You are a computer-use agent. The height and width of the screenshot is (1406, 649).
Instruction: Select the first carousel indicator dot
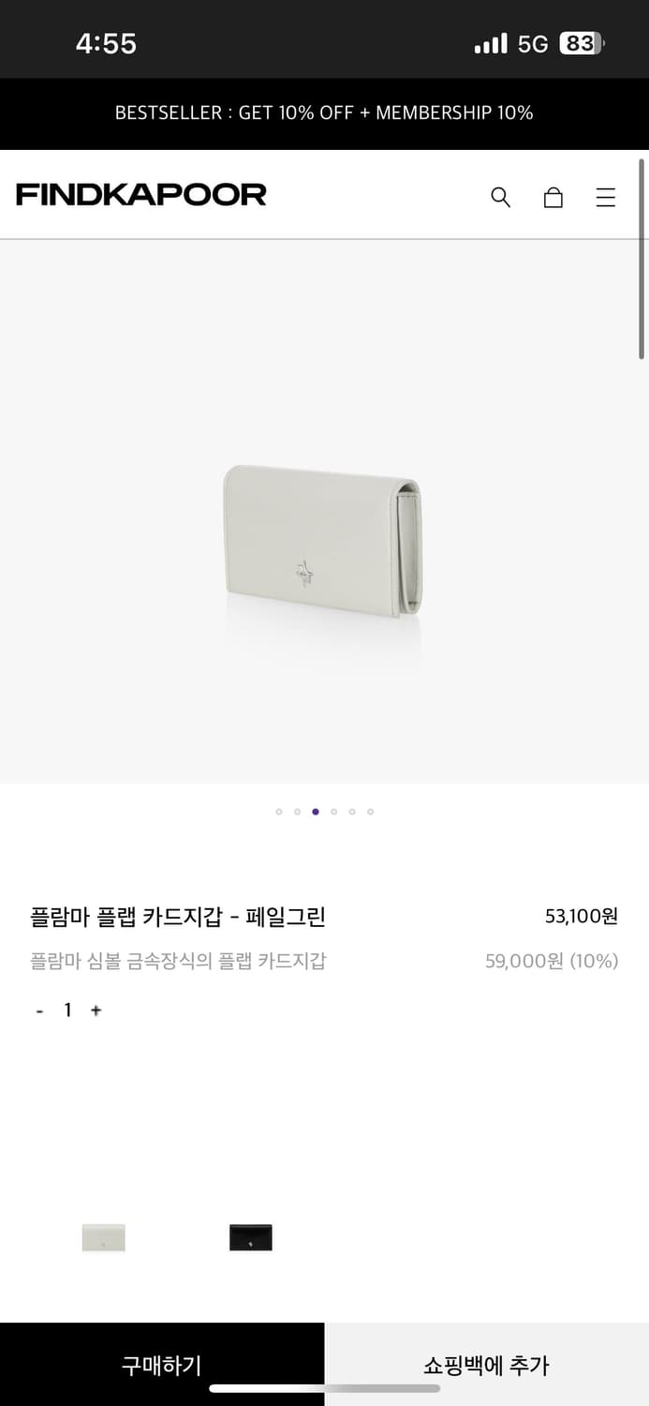278,812
